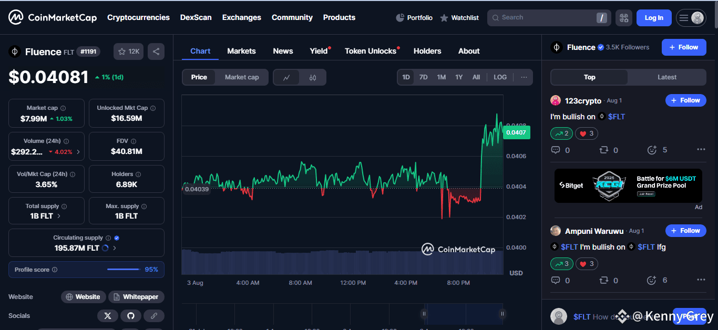This screenshot has height=330, width=718.
Task: Follow Ampuni Waruwu
Action: [686, 231]
